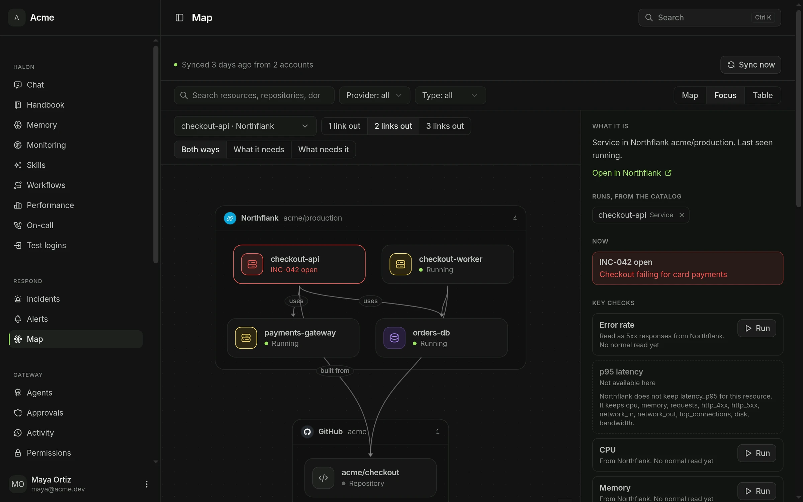Set depth to 2 links out

point(393,126)
